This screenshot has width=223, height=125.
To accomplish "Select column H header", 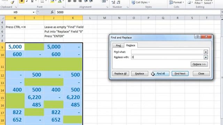I will pos(15,18).
